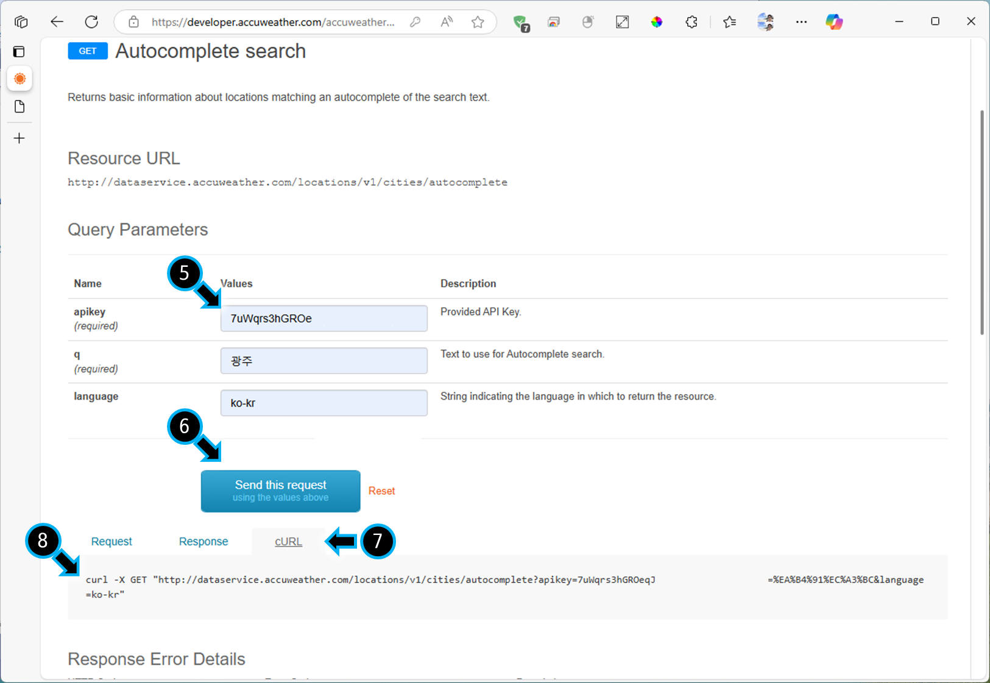990x683 pixels.
Task: Open the Favorites list icon
Action: click(x=729, y=22)
